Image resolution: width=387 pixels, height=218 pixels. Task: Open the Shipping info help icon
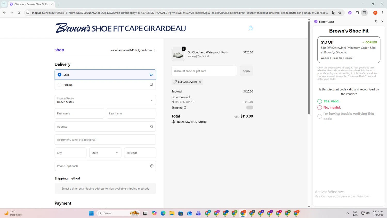[185, 108]
